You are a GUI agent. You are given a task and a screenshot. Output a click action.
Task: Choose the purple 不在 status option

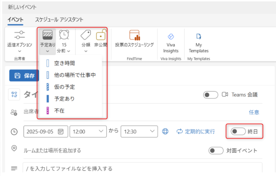[x=59, y=111]
